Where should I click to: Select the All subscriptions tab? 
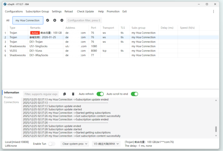pos(8,20)
